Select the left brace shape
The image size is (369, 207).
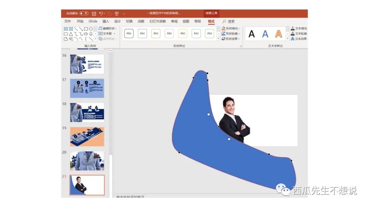(86, 39)
